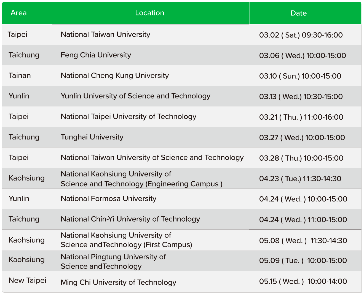
Task: Click date 04.24 (Wed.) 11:00-15:00
Action: pos(303,220)
